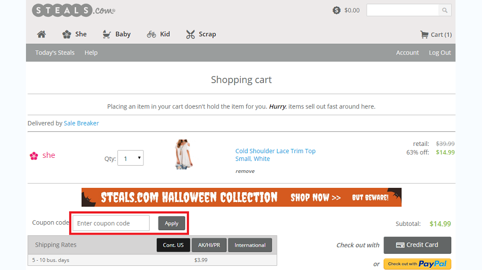
Task: Check out with Credit Card
Action: click(418, 245)
